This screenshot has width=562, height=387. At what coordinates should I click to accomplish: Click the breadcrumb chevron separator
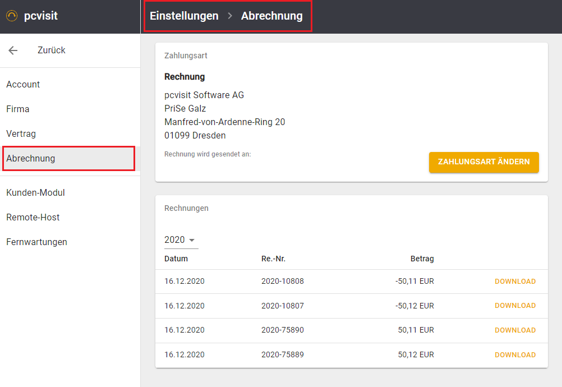coord(230,16)
